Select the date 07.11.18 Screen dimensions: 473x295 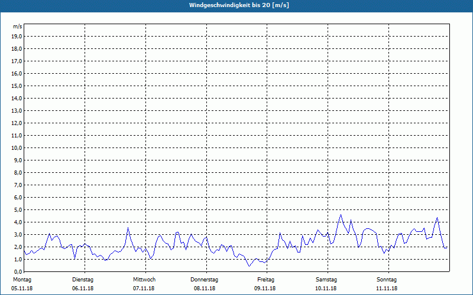pyautogui.click(x=144, y=289)
